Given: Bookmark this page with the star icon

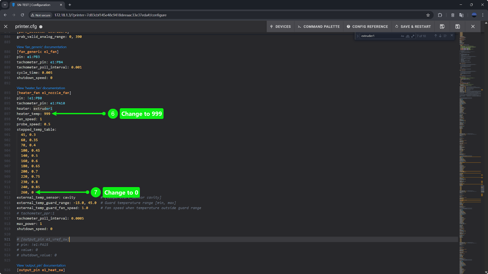Looking at the screenshot, I should click(x=428, y=15).
